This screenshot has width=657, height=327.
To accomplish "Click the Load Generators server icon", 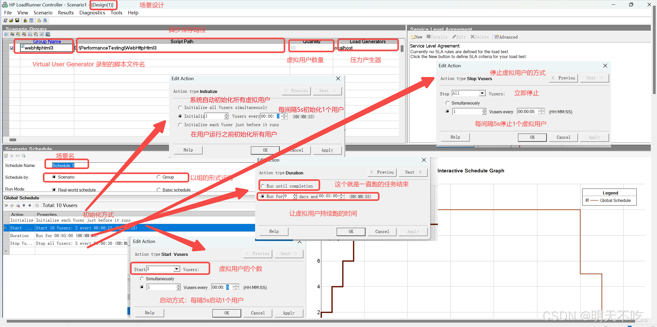I will click(x=25, y=21).
